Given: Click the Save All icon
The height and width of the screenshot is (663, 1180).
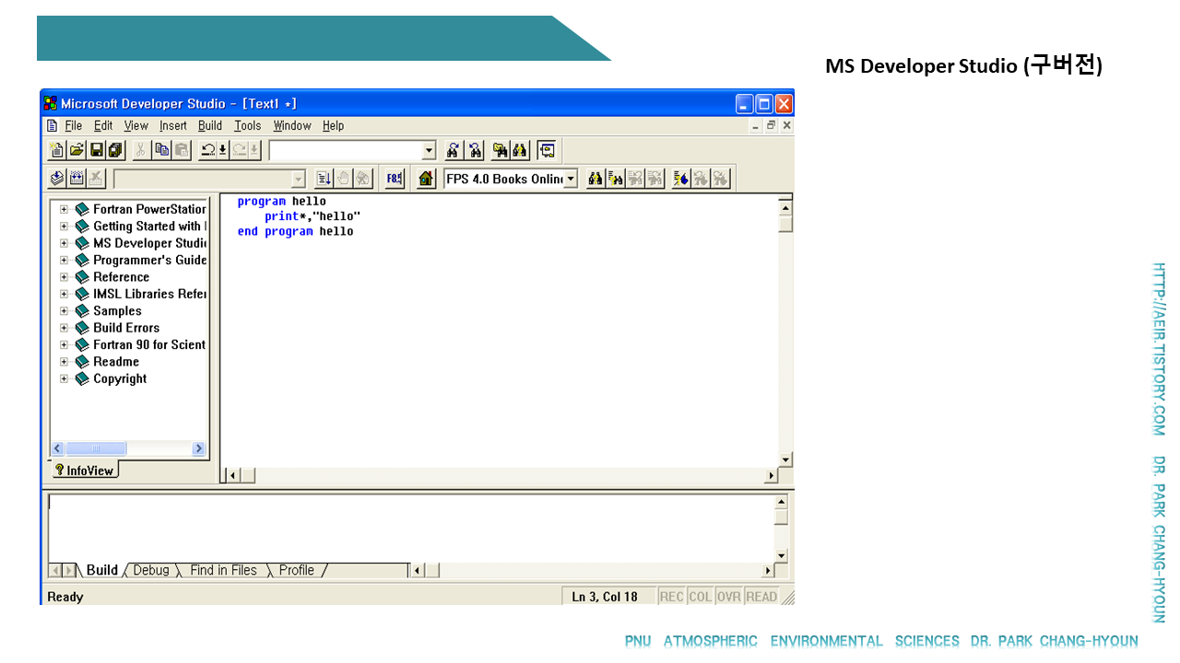Looking at the screenshot, I should pos(115,150).
